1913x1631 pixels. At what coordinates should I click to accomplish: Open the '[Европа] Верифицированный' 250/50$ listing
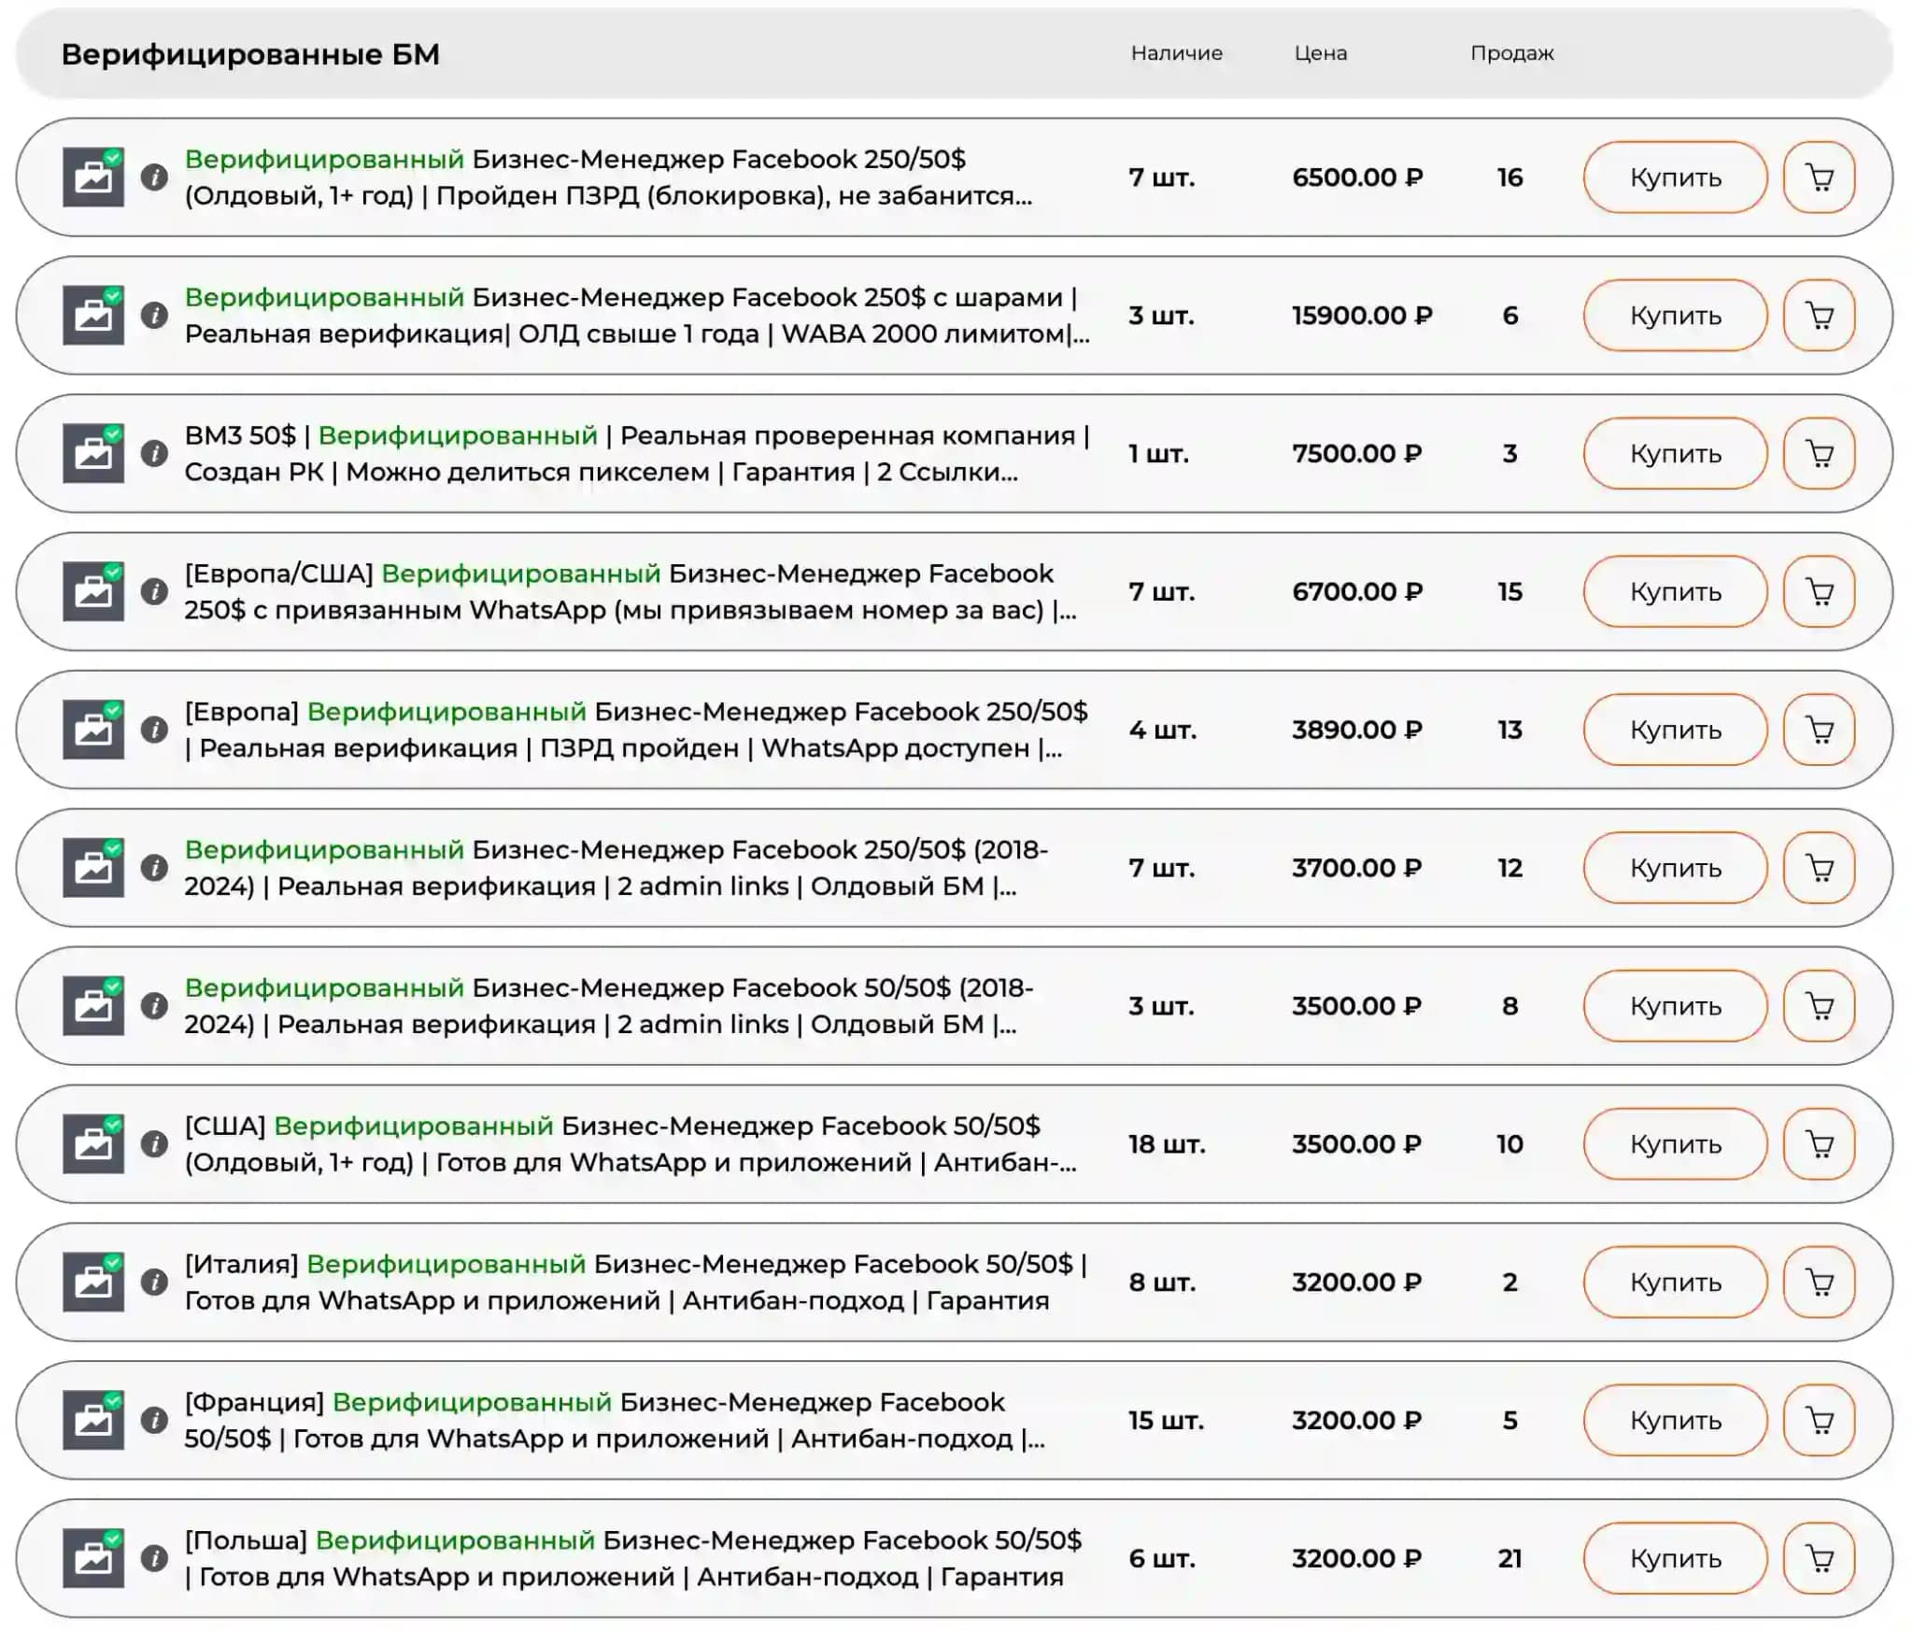pos(636,730)
